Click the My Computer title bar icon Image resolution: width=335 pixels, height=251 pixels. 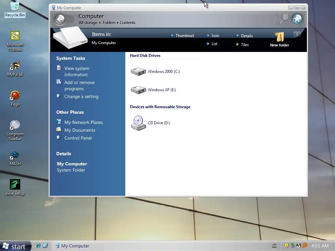point(53,8)
